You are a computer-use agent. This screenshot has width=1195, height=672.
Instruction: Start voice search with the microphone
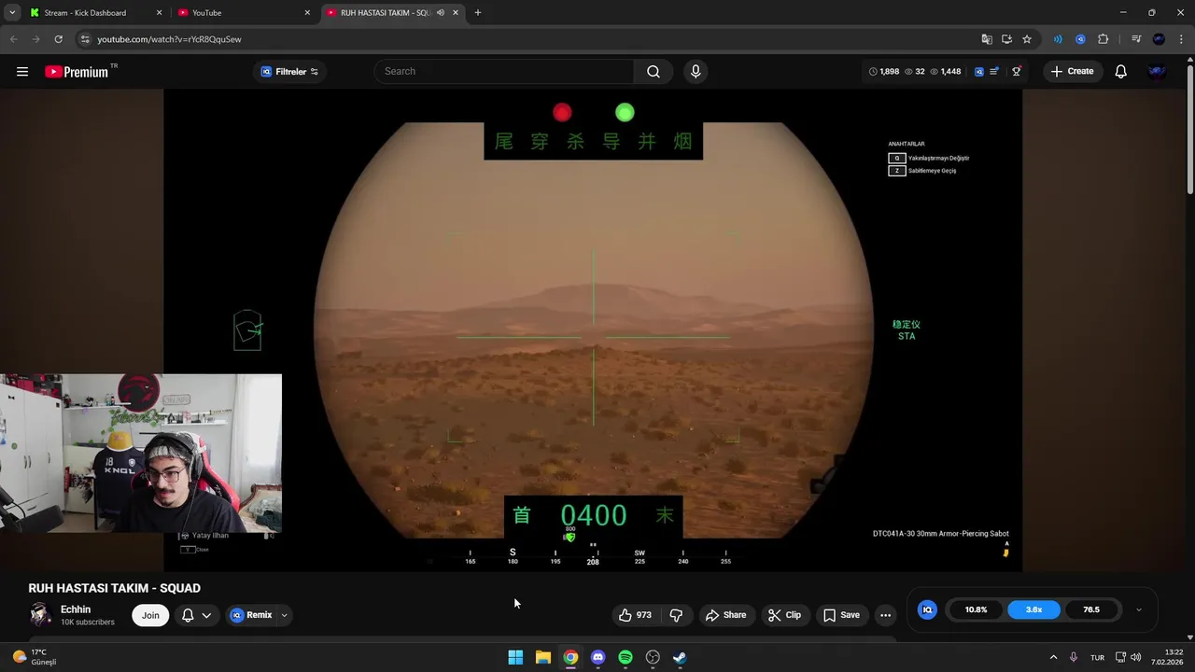point(696,72)
